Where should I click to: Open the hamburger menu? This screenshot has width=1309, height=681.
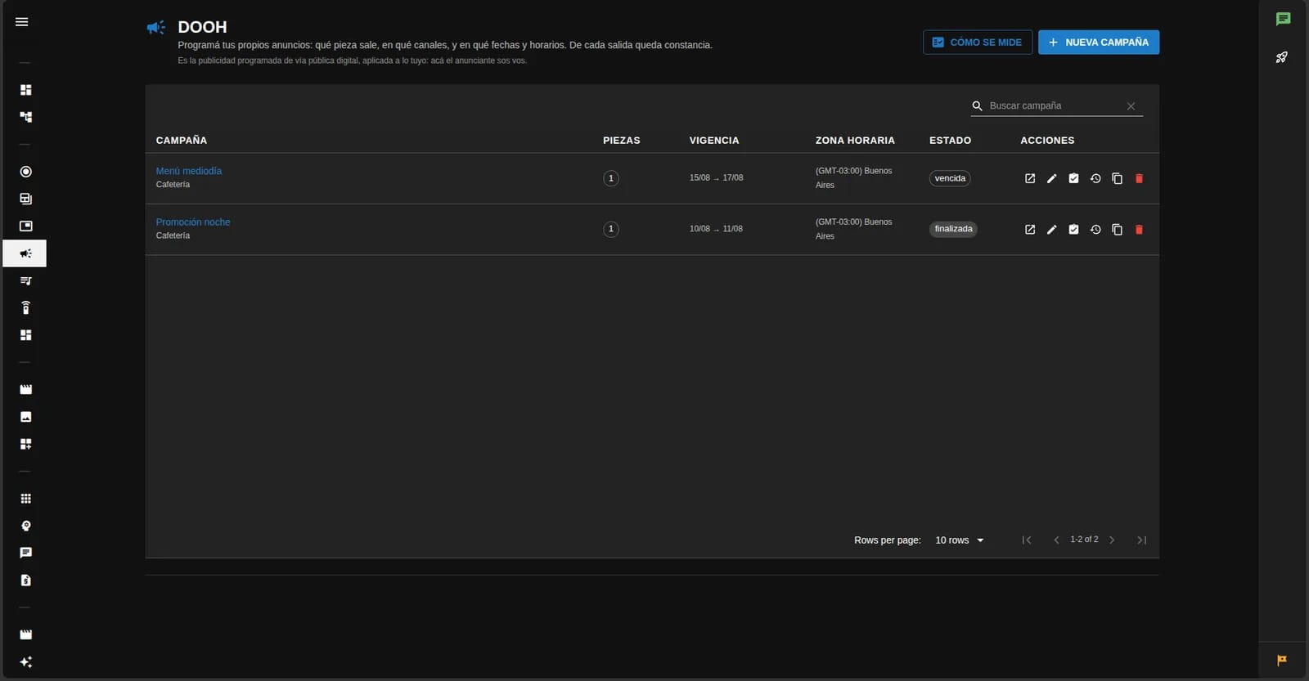(x=22, y=22)
